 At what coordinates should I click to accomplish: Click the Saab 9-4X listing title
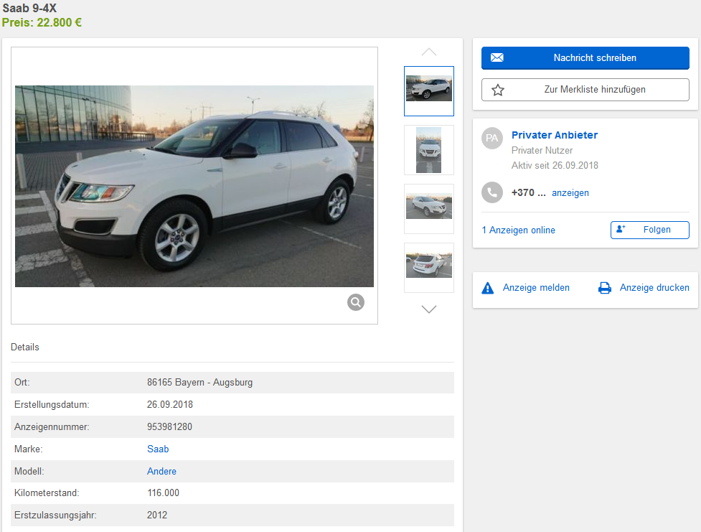coord(29,8)
